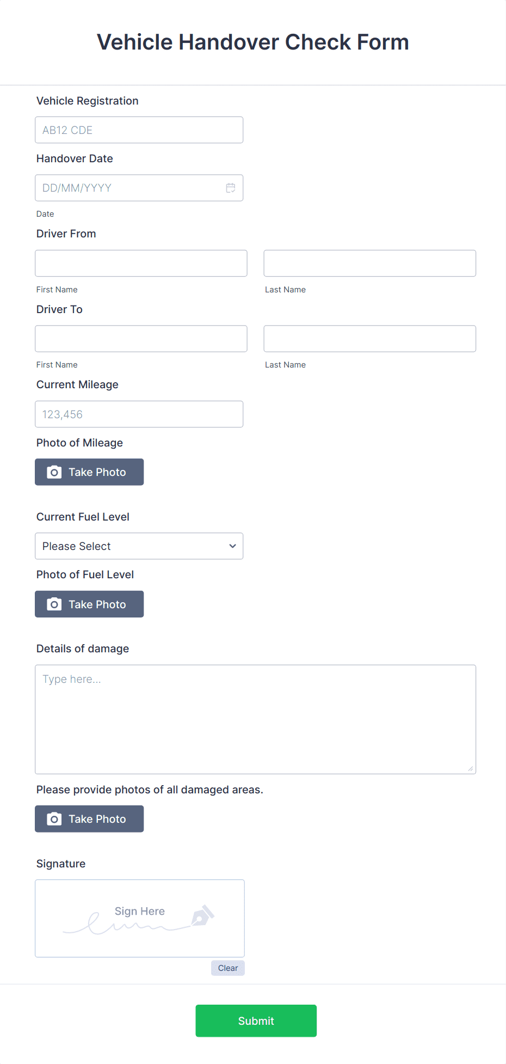Click the camera icon for damaged areas photo

click(54, 818)
